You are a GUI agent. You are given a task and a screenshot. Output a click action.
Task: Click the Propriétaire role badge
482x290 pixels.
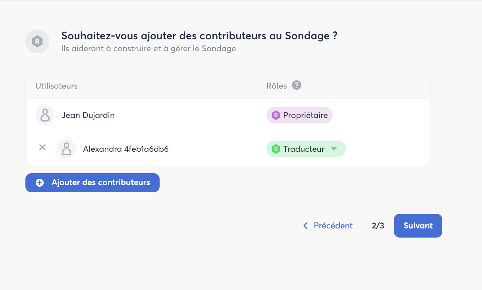pos(299,115)
